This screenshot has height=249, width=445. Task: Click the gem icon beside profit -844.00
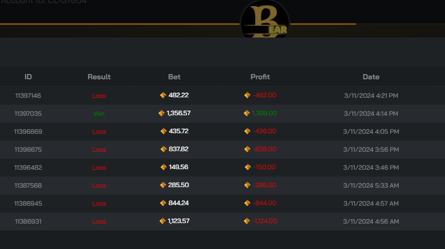(x=247, y=203)
